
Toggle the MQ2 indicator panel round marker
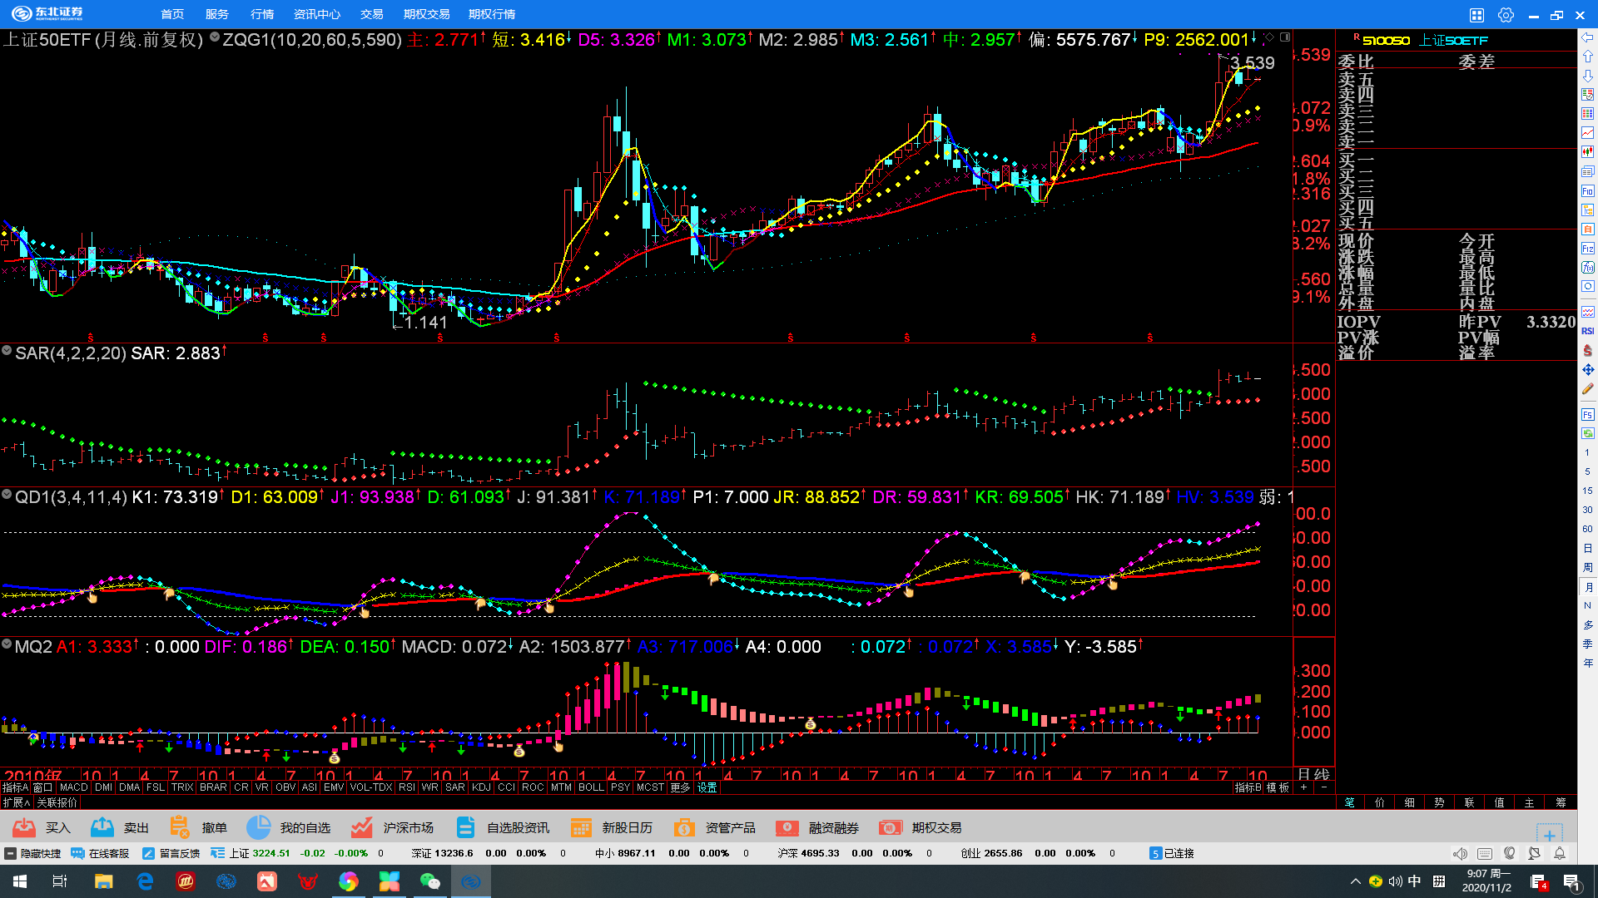tap(7, 645)
